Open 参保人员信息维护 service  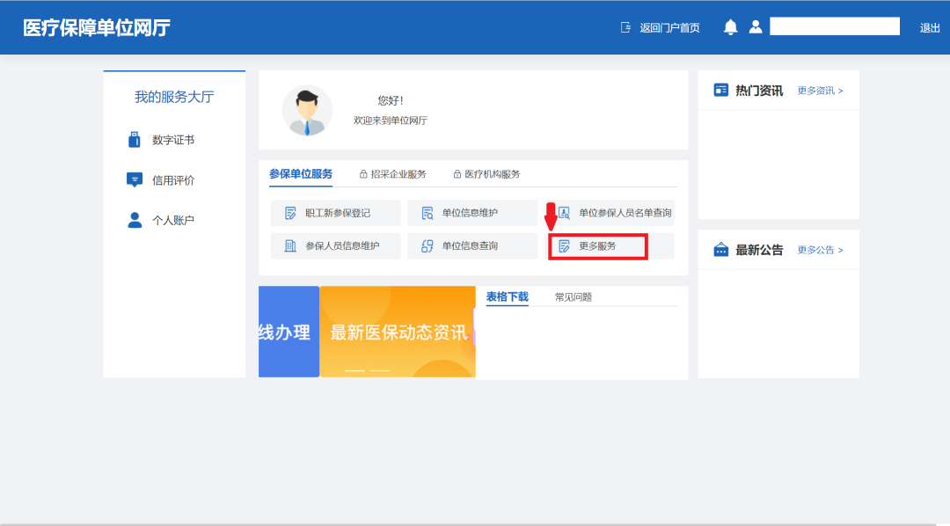(336, 246)
